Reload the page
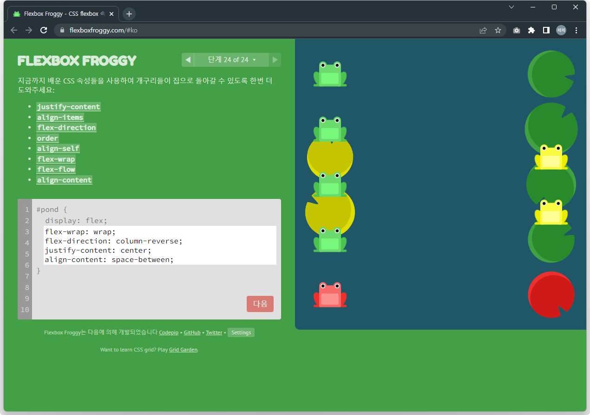This screenshot has height=415, width=590. coord(44,30)
